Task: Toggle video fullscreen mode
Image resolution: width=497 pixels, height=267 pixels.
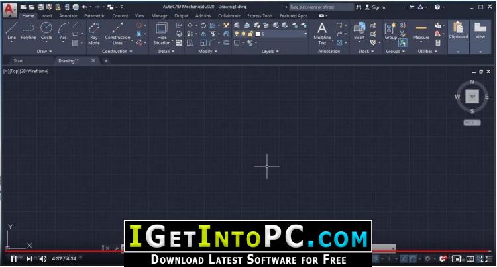Action: (x=484, y=259)
